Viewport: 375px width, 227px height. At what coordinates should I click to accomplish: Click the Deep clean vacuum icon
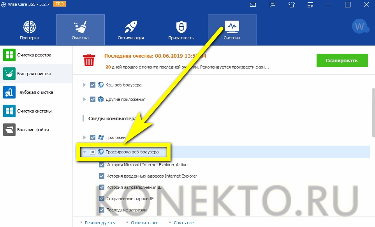(9, 92)
